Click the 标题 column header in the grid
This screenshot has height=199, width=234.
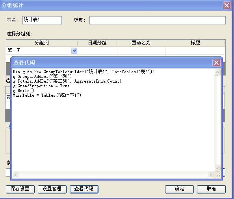(x=195, y=43)
